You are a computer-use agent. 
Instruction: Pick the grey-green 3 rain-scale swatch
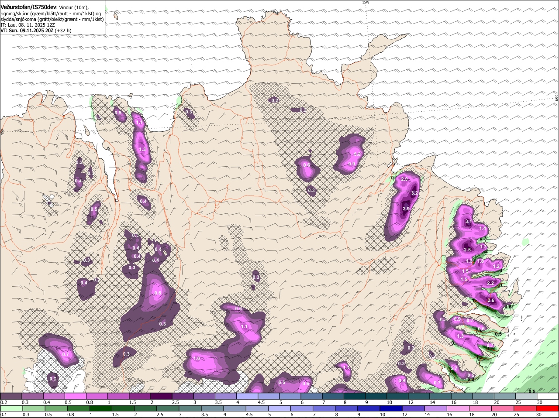pyautogui.click(x=190, y=409)
